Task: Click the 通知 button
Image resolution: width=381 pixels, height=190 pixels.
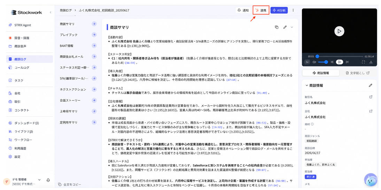Action: [x=243, y=10]
